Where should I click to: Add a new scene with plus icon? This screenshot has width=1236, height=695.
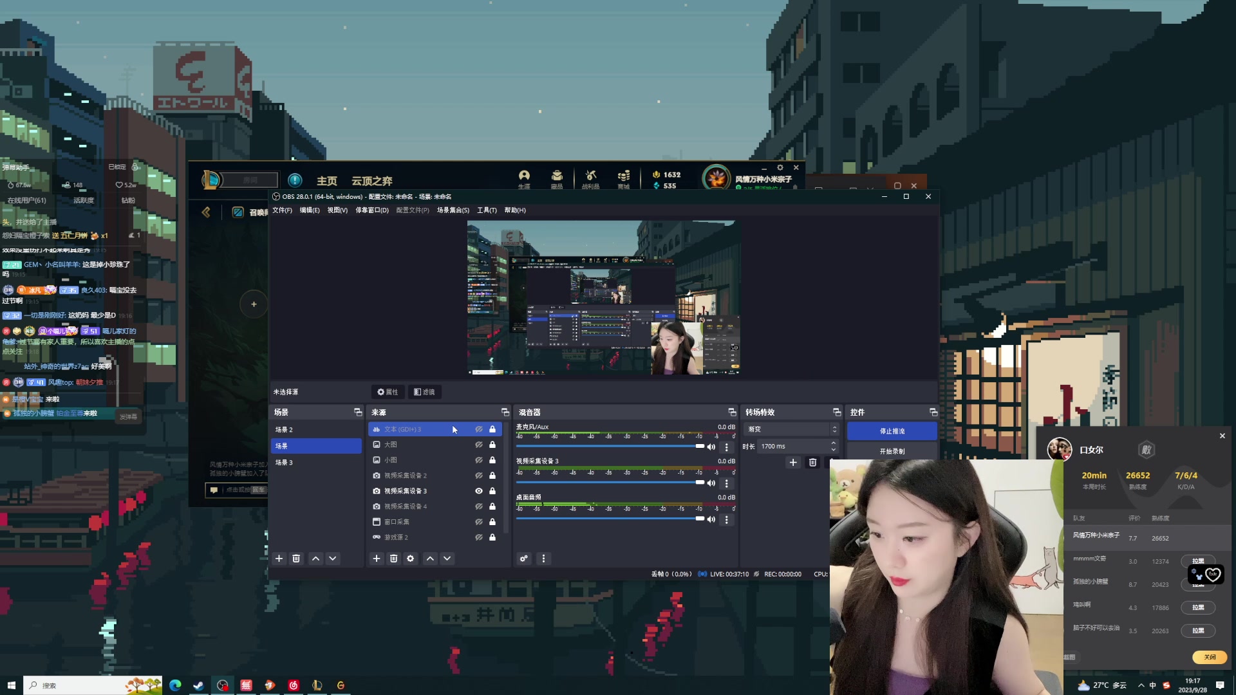pos(279,559)
